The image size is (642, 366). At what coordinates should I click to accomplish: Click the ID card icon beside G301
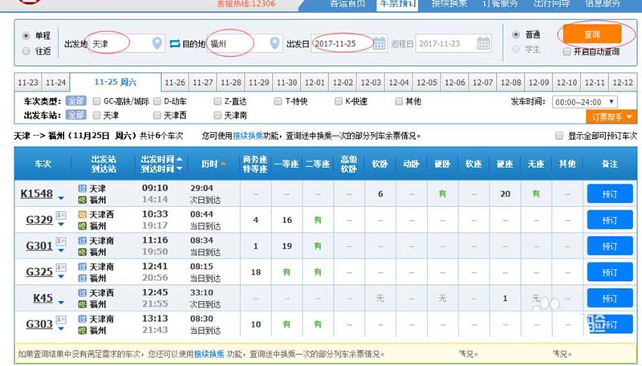pos(61,241)
